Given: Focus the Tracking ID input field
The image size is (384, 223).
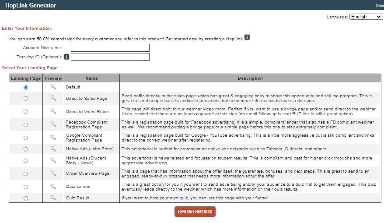Looking at the screenshot, I should (110, 57).
